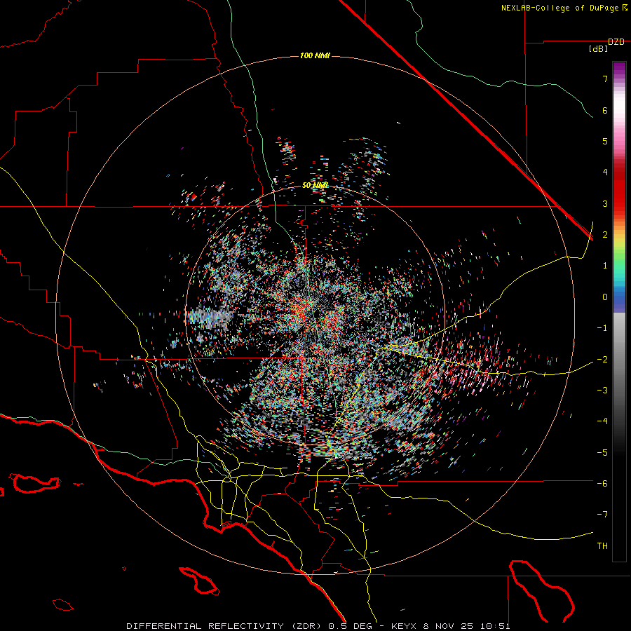This screenshot has width=631, height=631.
Task: Select the 5 dB label on color scale
Action: pos(605,141)
